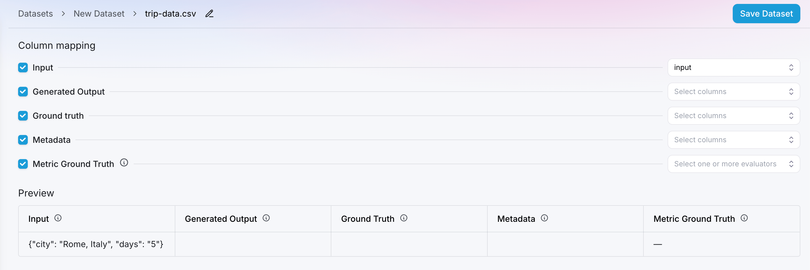Click the Rome, Italy preview table cell
The image size is (810, 270).
[97, 244]
